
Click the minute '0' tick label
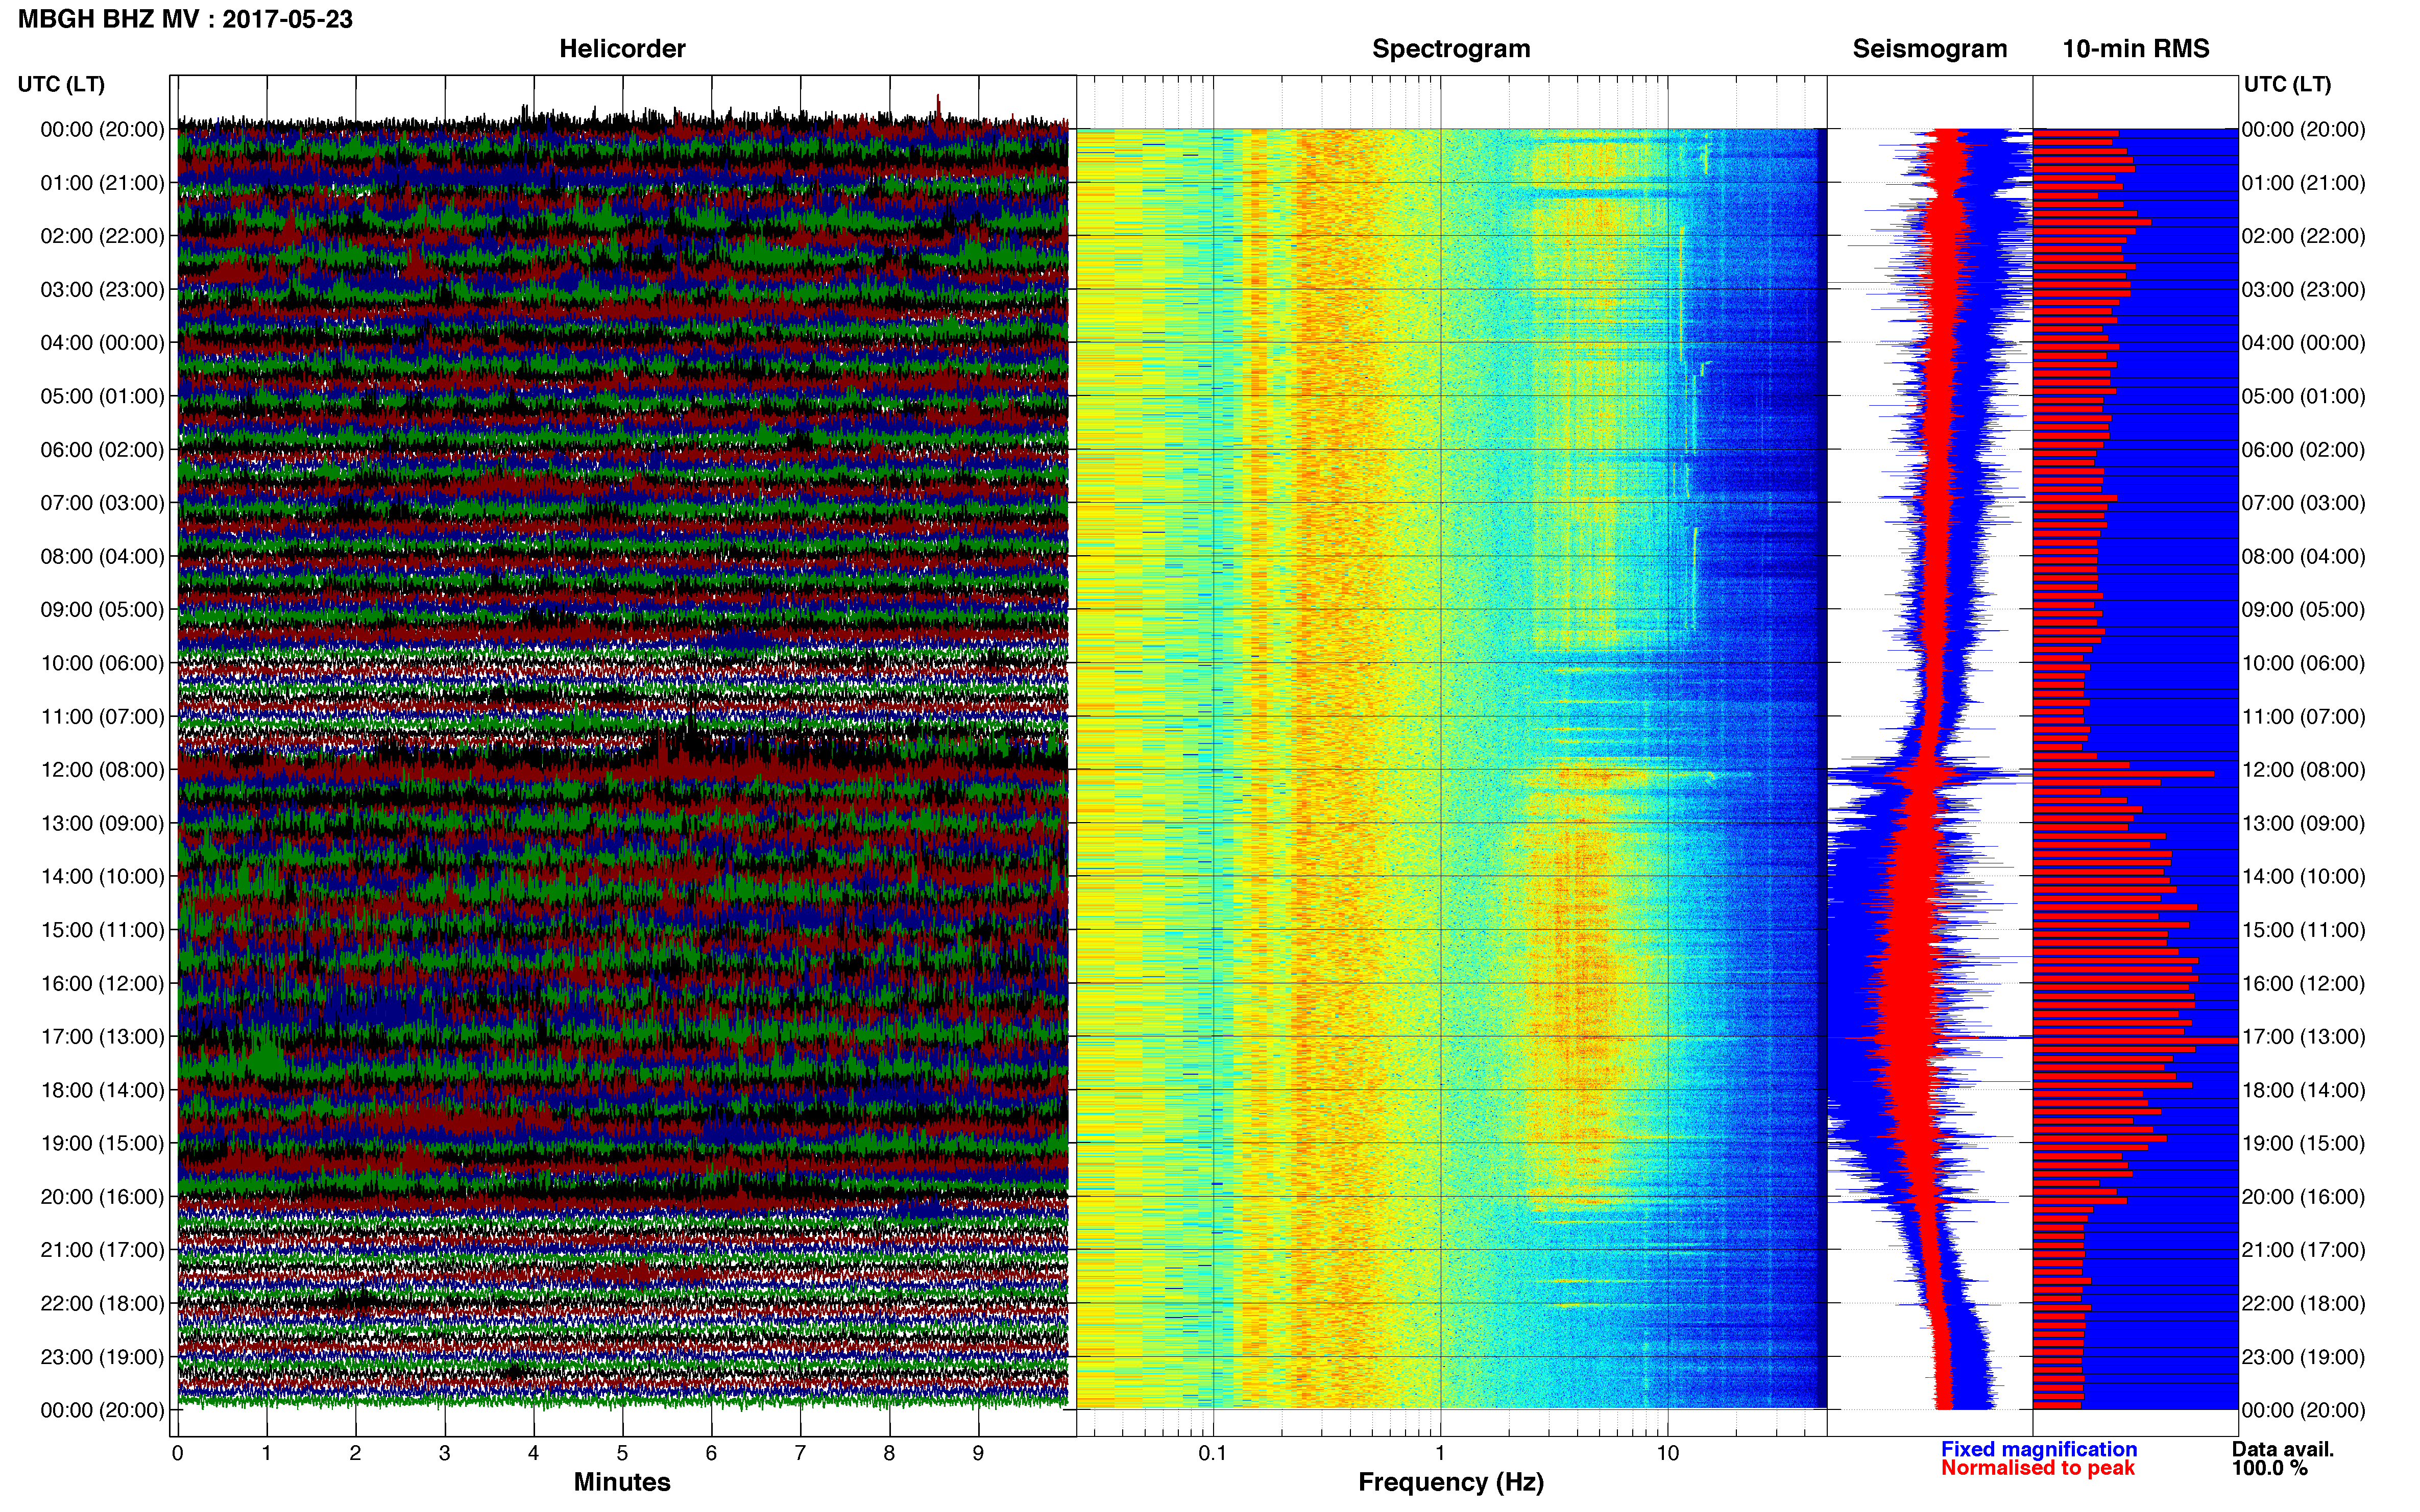[177, 1453]
